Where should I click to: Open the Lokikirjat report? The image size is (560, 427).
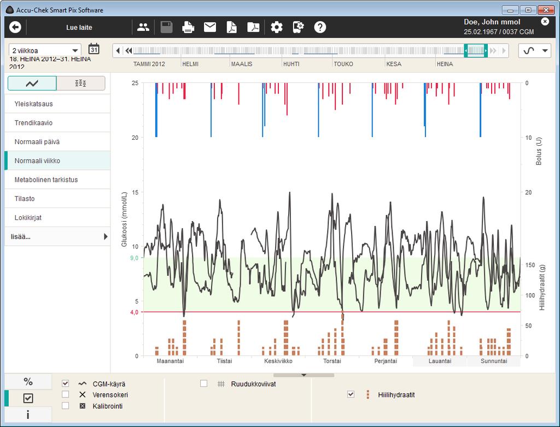[57, 217]
